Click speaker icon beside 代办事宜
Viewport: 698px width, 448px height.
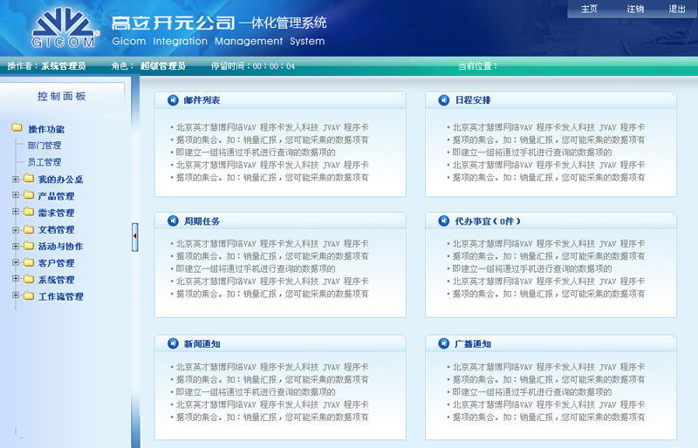click(443, 221)
